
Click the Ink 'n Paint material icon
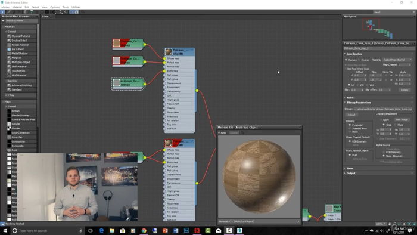9,49
